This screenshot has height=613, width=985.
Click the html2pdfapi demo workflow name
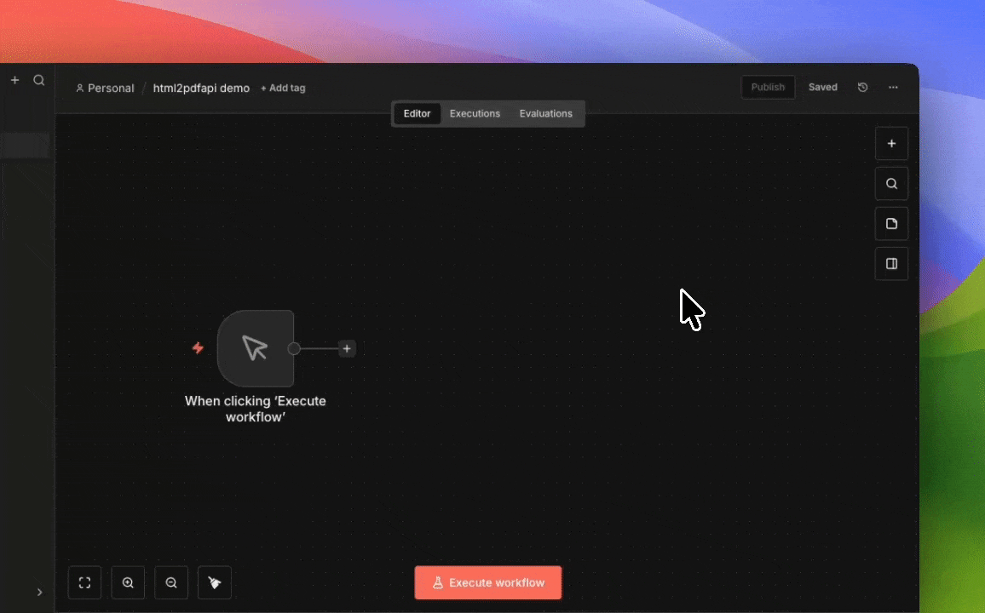pyautogui.click(x=201, y=89)
